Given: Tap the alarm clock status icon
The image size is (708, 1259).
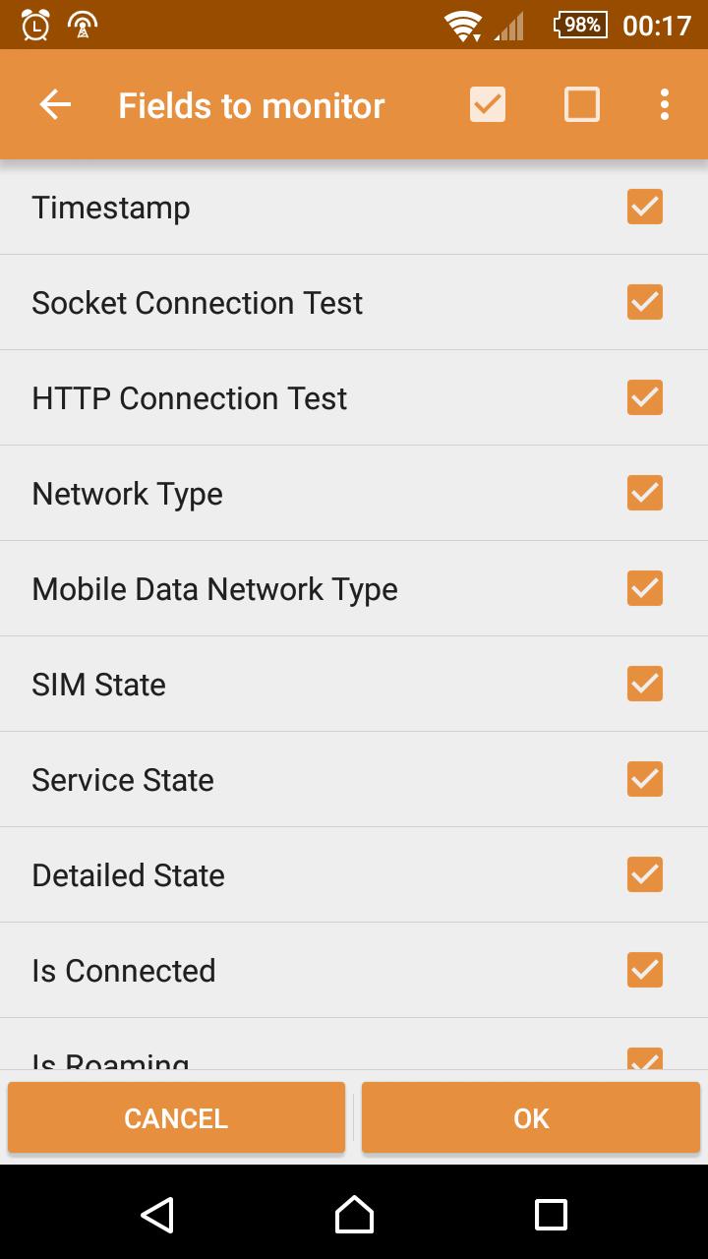Looking at the screenshot, I should [x=35, y=25].
